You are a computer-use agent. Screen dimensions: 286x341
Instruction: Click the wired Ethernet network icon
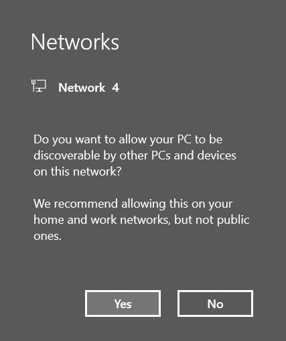39,86
